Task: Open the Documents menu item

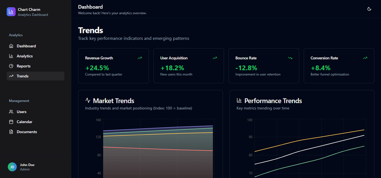Action: tap(36, 132)
